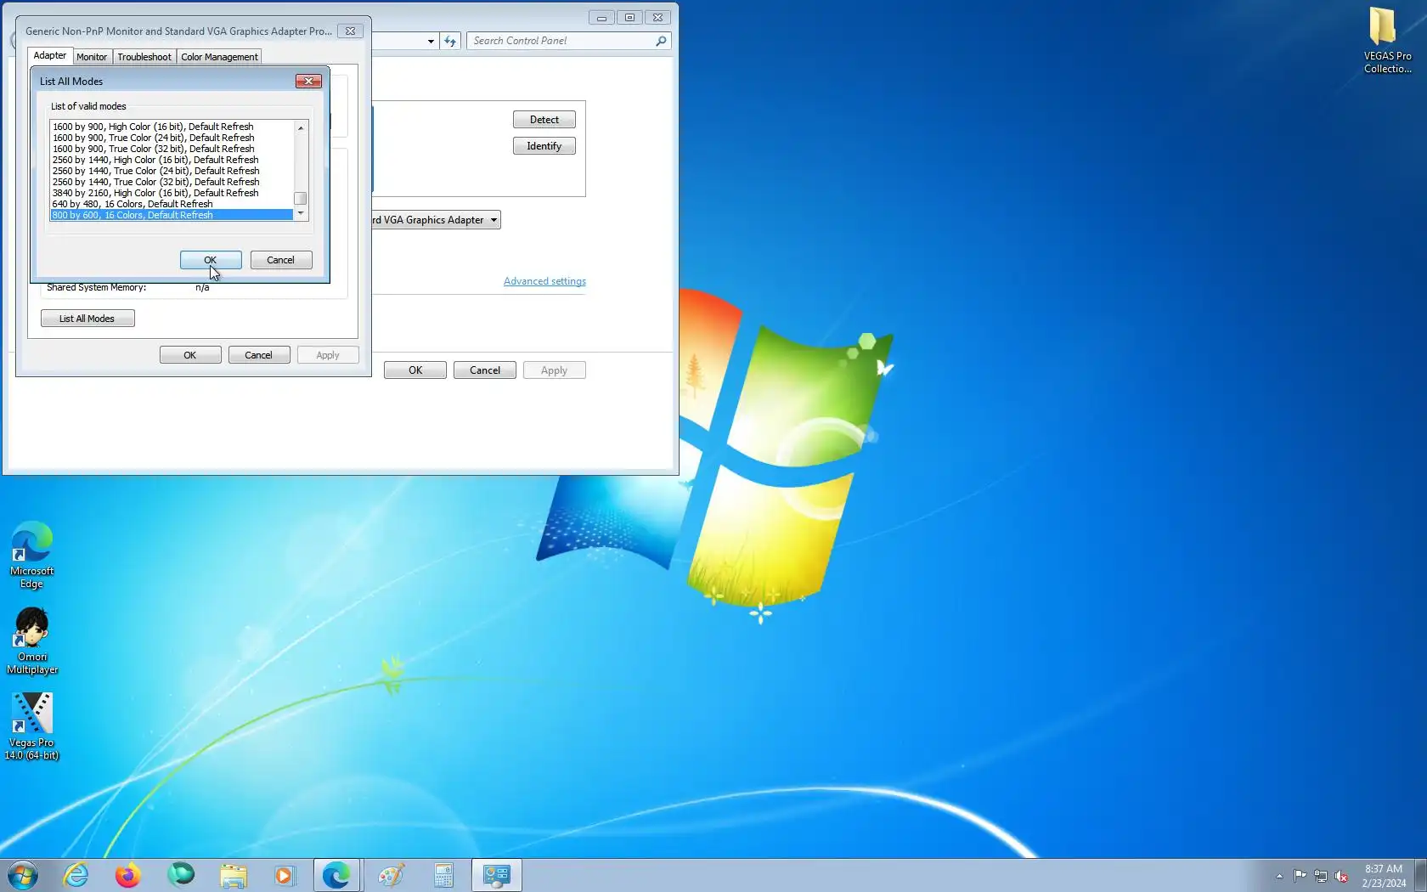
Task: Click Cancel in the List All Modes dialog
Action: (x=281, y=260)
